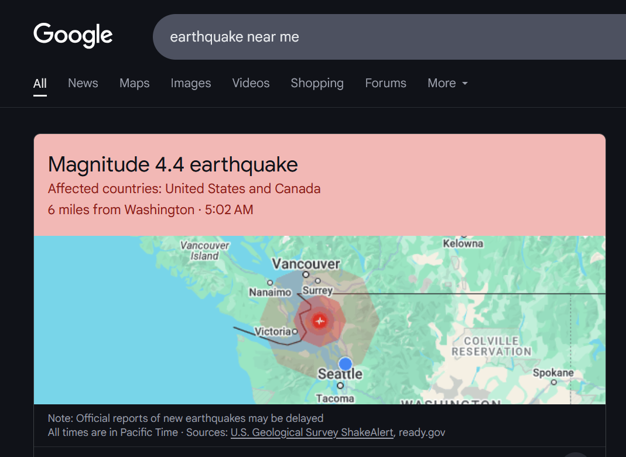Open U.S. Geological Survey ShakeAlert link

(312, 432)
